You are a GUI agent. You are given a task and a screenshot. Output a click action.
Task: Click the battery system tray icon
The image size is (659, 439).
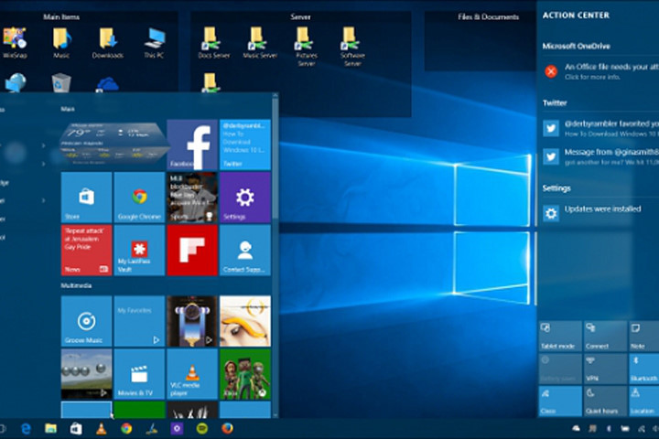tap(625, 429)
